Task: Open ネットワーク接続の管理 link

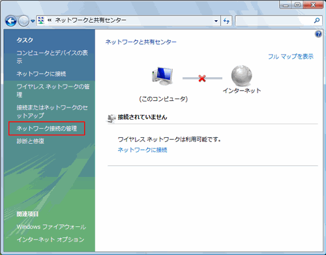Action: pyautogui.click(x=47, y=128)
